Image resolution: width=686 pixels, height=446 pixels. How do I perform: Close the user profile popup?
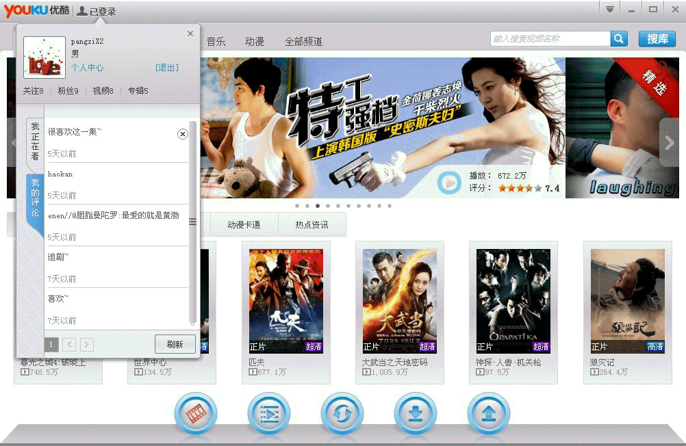coord(190,34)
